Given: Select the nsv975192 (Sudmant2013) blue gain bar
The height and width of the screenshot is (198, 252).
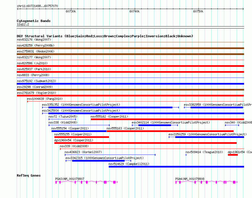Looking at the screenshot, I should 130,84.
